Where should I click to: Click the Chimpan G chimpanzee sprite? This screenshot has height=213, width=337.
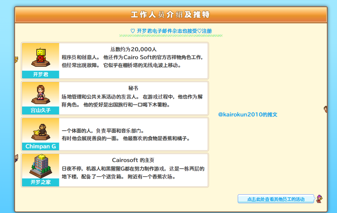tap(40, 130)
